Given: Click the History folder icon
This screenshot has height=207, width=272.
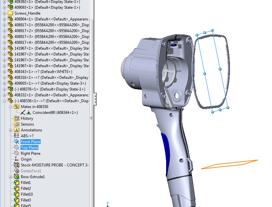Looking at the screenshot, I should 17,118.
